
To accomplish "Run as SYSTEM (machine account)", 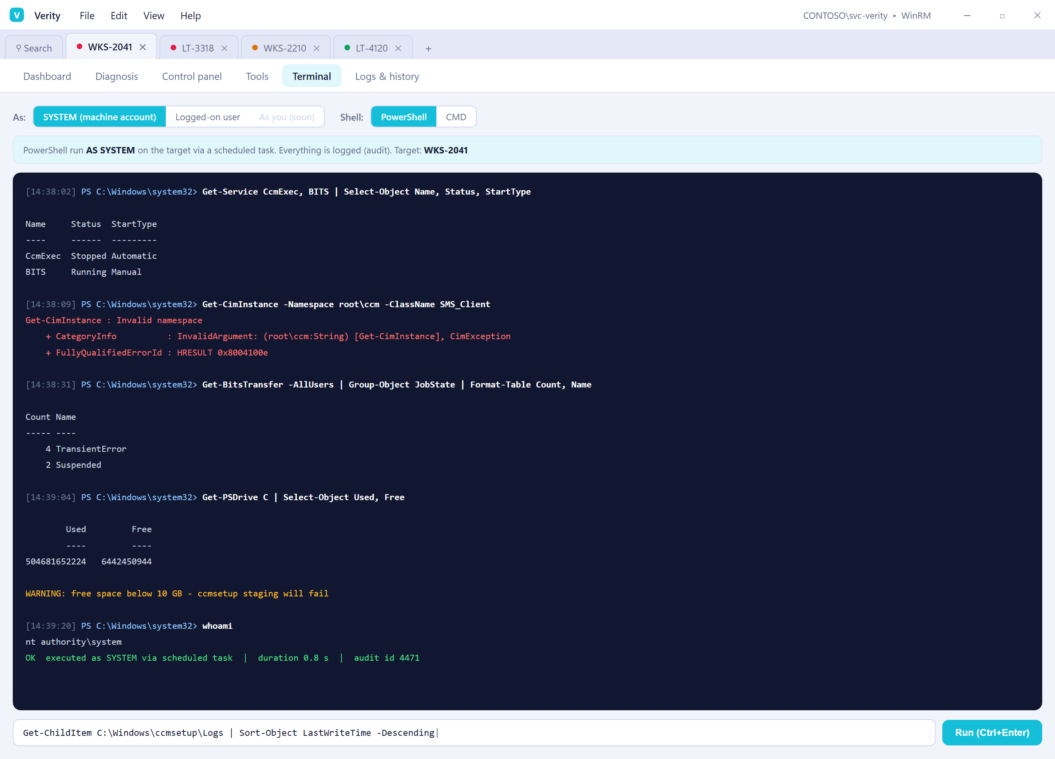I will coord(100,117).
